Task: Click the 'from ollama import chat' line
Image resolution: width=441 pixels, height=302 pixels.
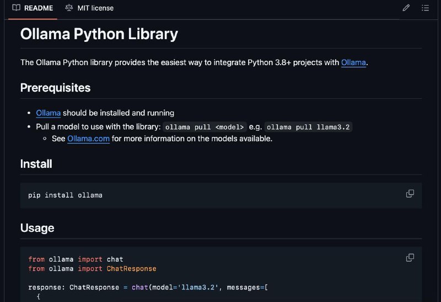Action: pyautogui.click(x=76, y=259)
